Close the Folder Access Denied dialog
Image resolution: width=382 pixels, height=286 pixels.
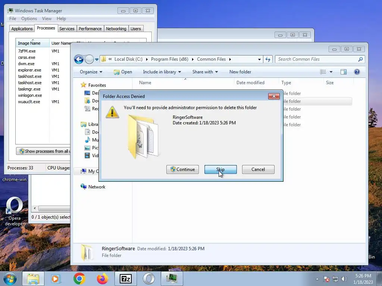coord(274,96)
